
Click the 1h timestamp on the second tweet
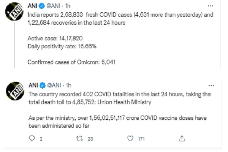tap(68, 85)
